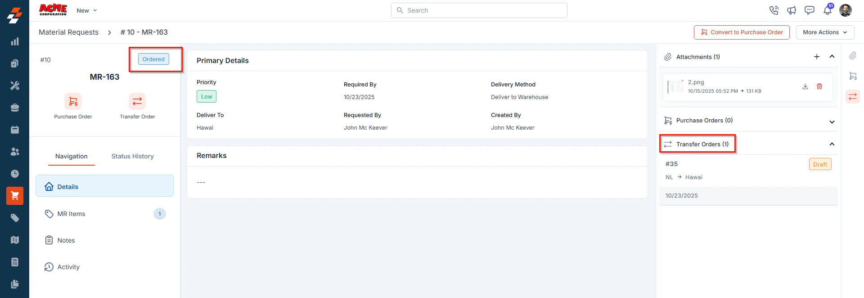Viewport: 864px width, 298px height.
Task: Open the clock time-tracking sidebar icon
Action: (x=15, y=174)
